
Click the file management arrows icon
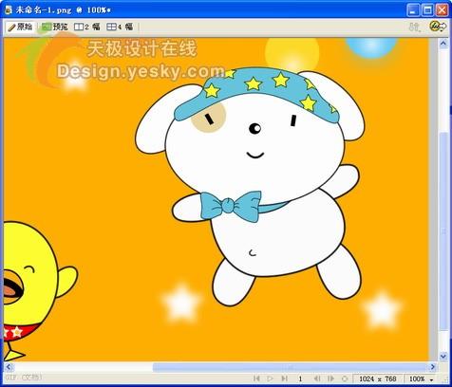(414, 28)
